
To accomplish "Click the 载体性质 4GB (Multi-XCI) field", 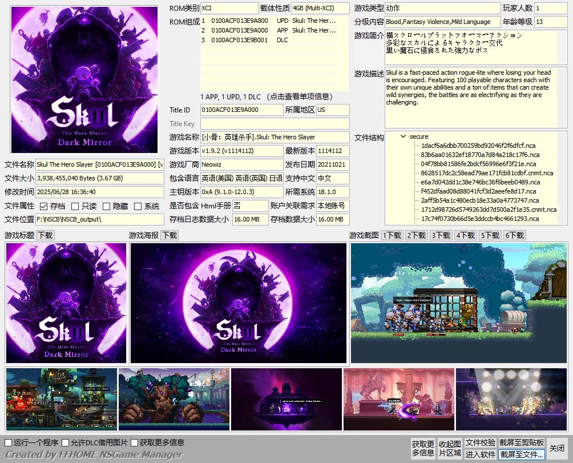I will pos(320,8).
